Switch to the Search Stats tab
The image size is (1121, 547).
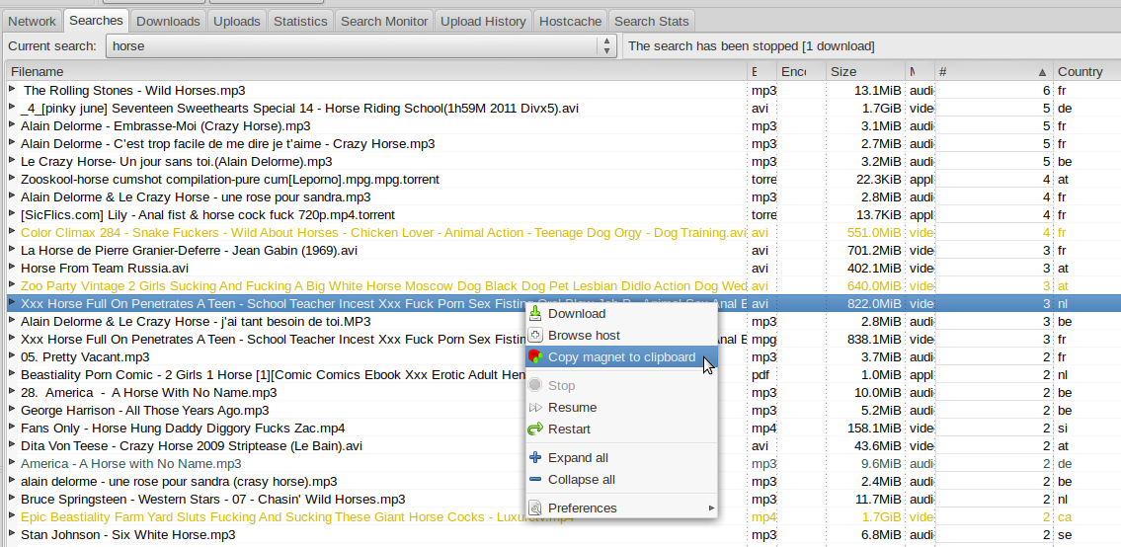pos(651,21)
